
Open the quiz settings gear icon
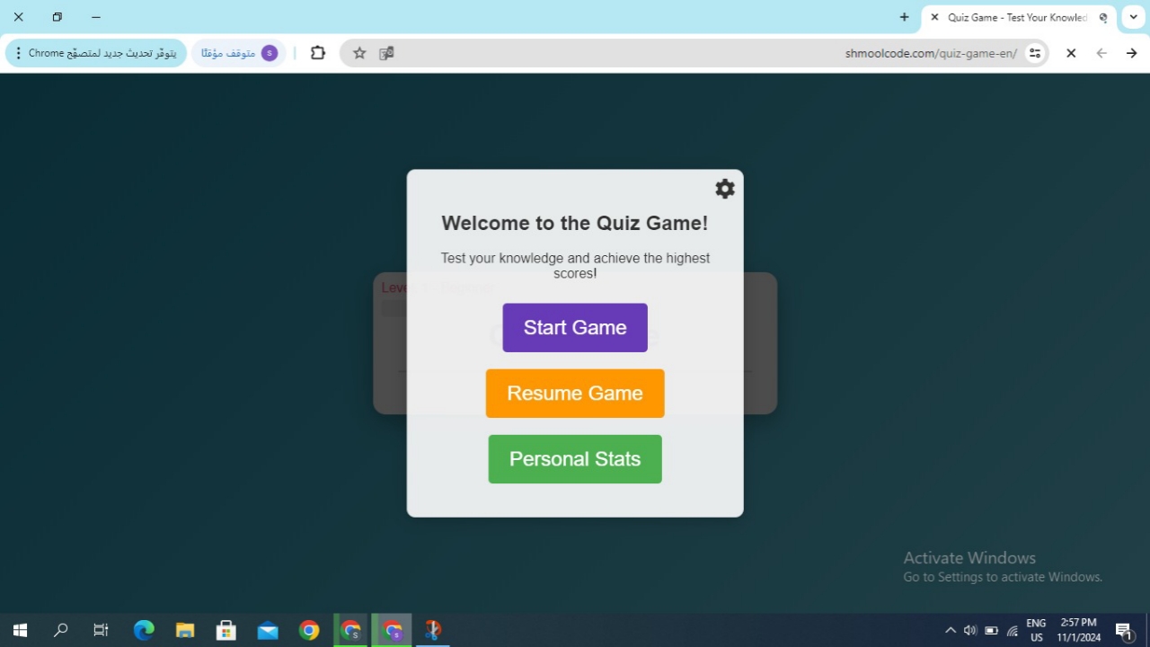point(724,189)
